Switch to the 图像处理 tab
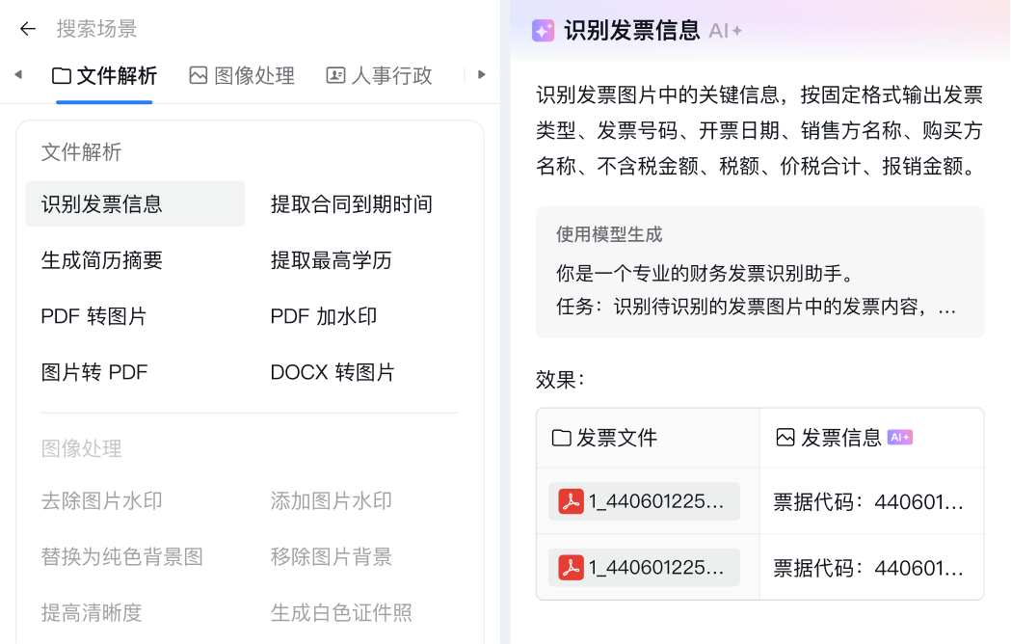The image size is (1011, 644). (242, 76)
